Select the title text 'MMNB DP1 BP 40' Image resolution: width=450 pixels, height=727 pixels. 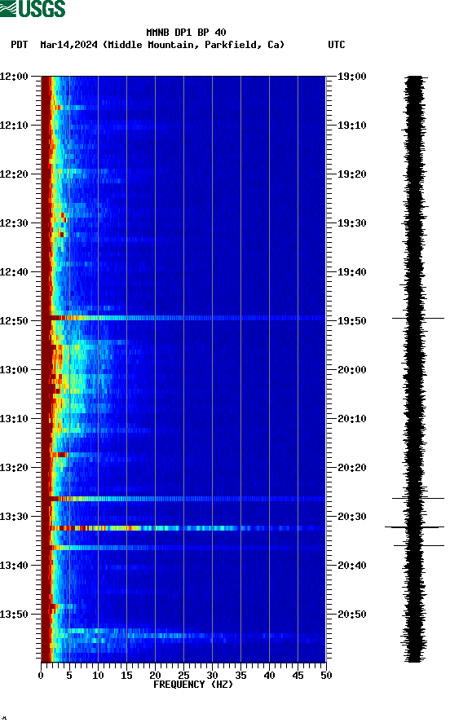(x=186, y=33)
